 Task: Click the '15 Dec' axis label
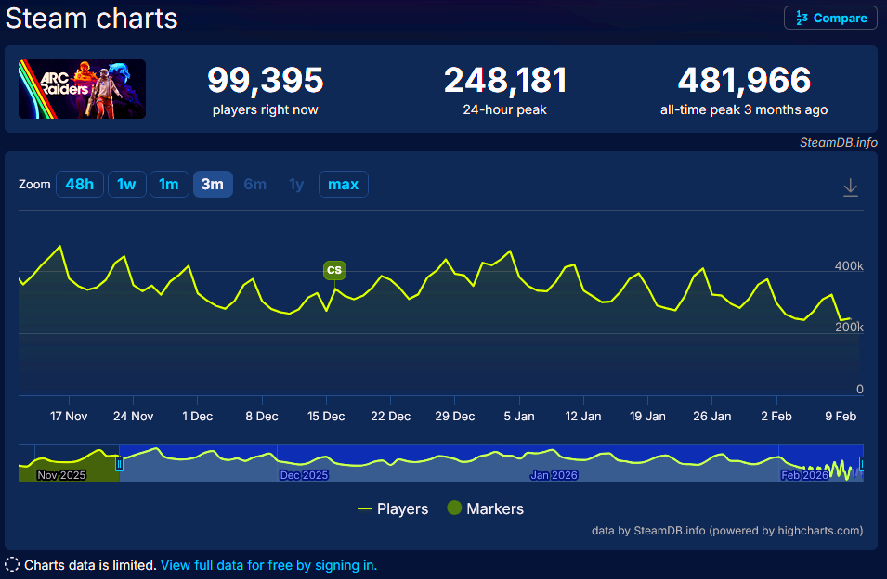pyautogui.click(x=326, y=417)
